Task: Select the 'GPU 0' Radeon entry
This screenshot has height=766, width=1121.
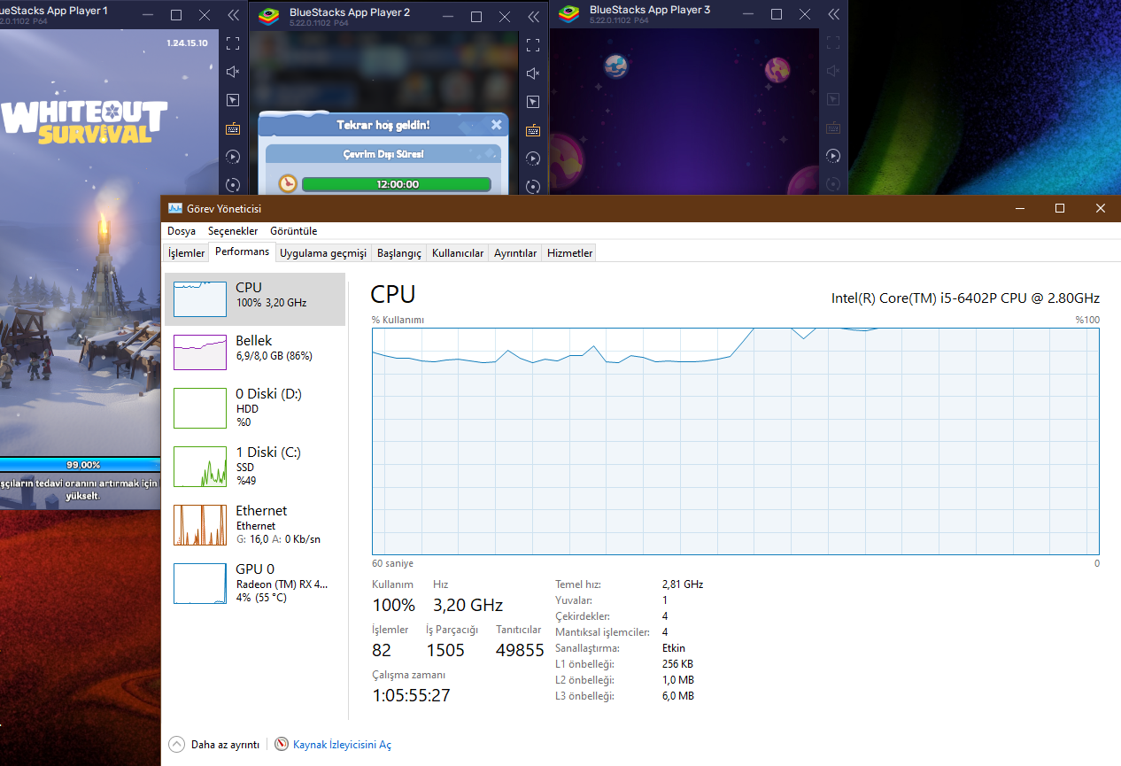Action: click(x=255, y=583)
